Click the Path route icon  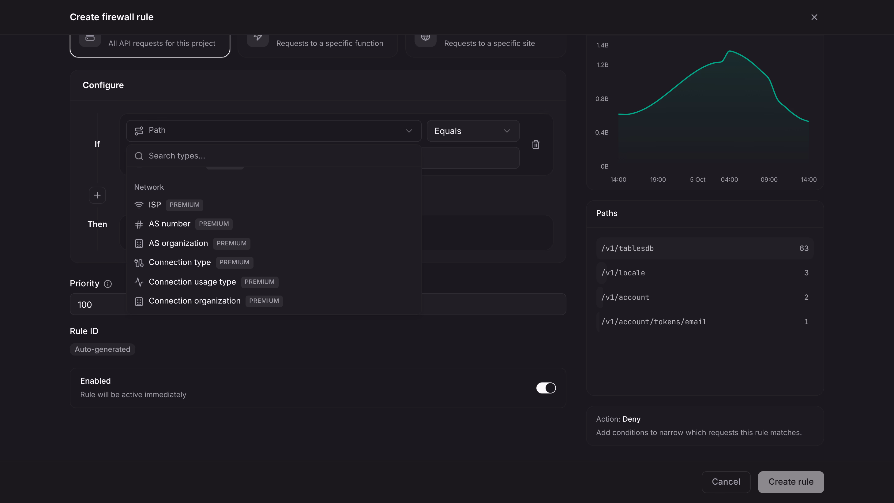139,130
